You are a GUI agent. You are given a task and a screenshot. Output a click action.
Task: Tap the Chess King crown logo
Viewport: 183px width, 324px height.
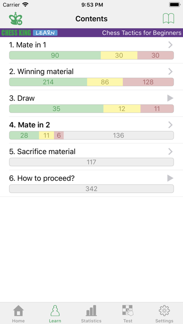pos(15,19)
